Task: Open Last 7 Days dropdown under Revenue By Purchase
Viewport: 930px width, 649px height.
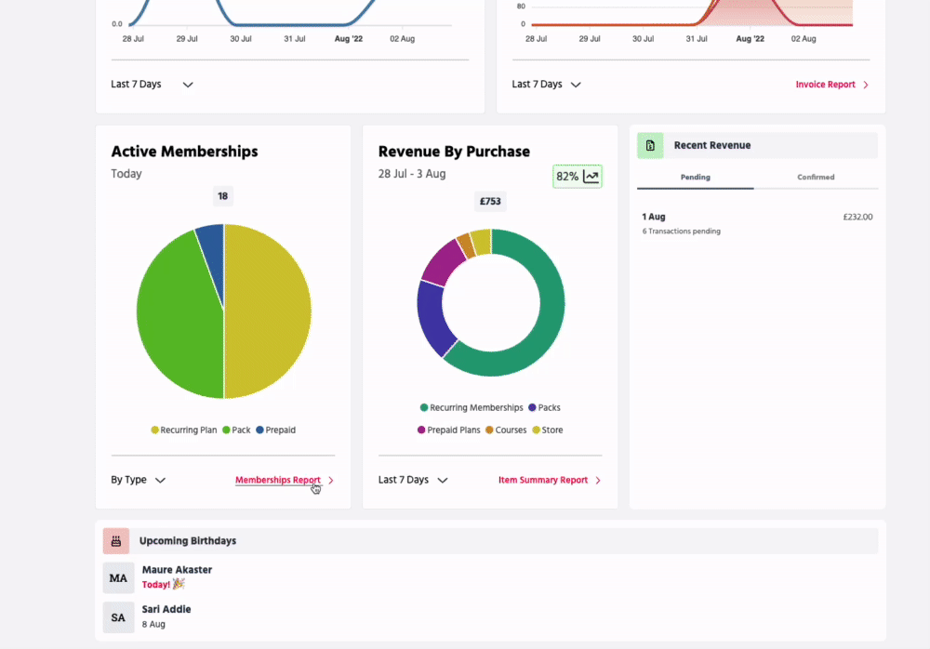Action: [413, 480]
